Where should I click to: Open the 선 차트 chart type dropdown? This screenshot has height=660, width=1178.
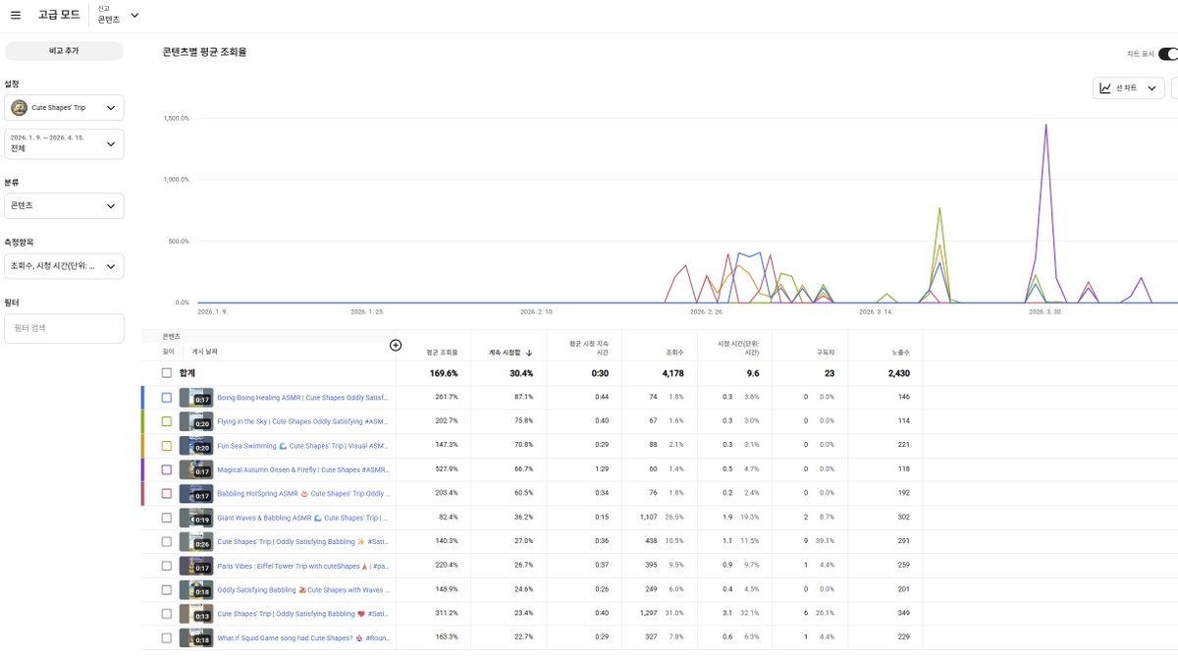1129,88
